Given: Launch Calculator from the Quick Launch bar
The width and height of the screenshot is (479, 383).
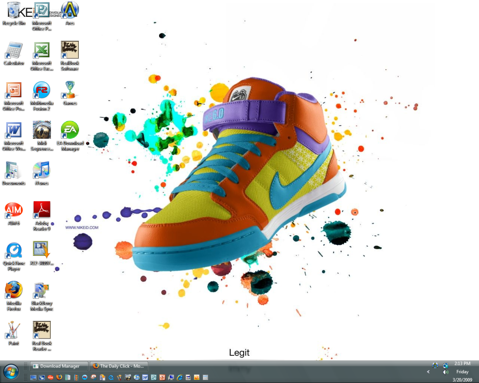Looking at the screenshot, I should [x=205, y=377].
